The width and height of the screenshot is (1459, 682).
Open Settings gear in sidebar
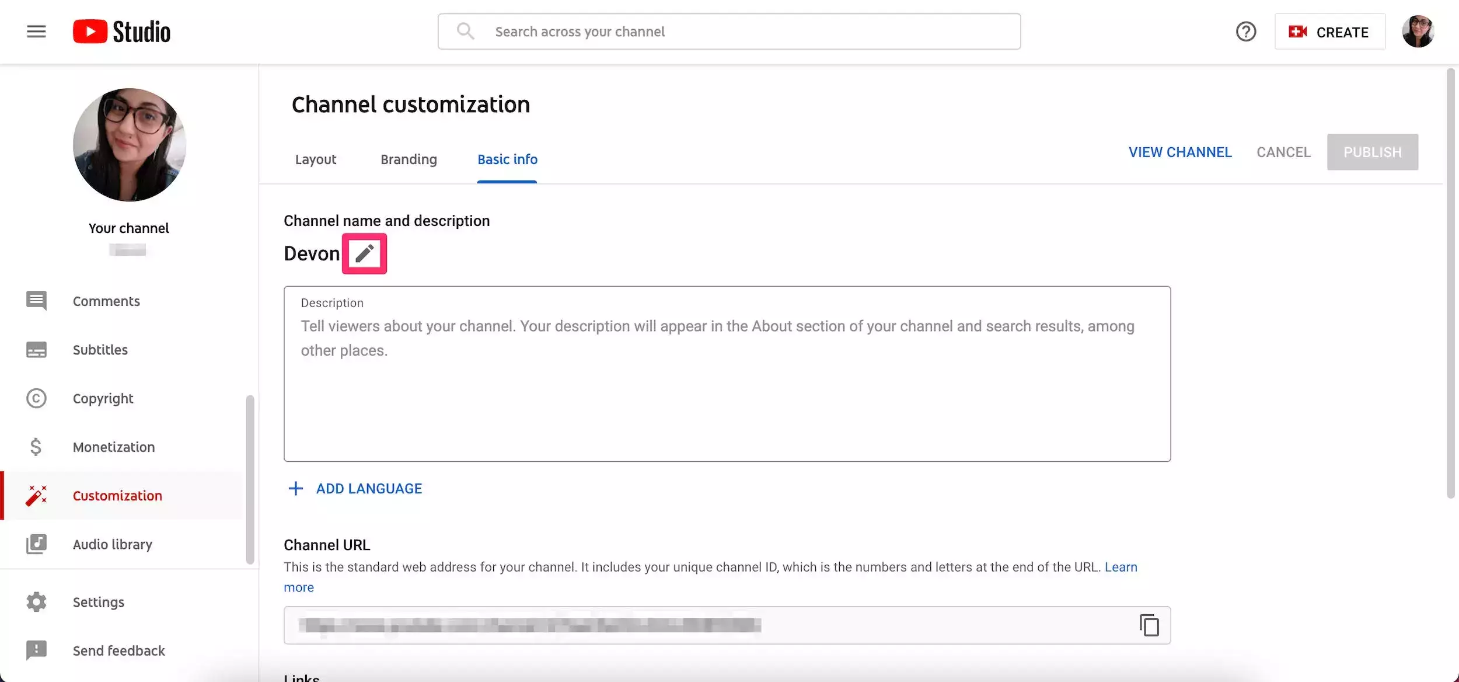[98, 602]
